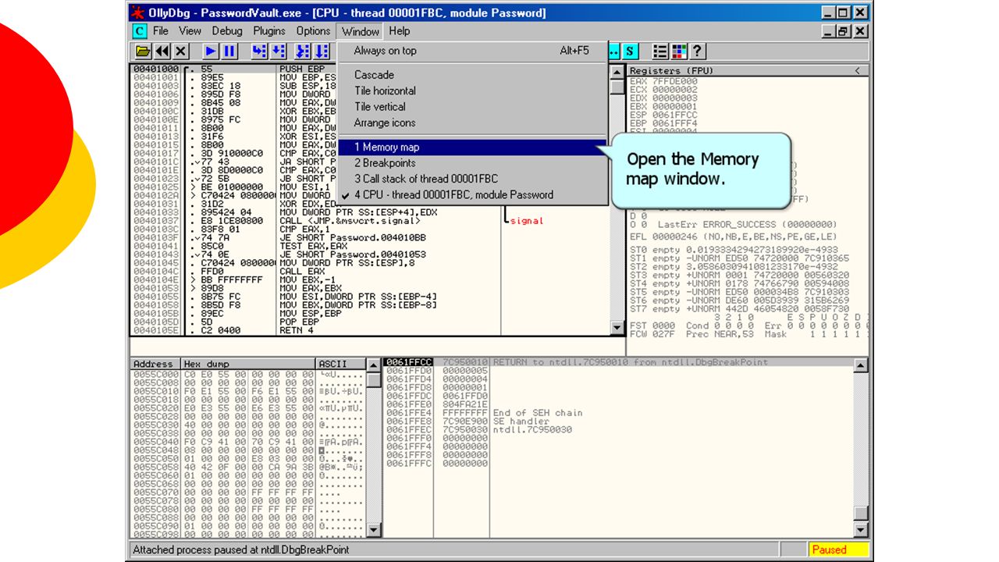The image size is (999, 562).
Task: Select highlighted address 00401000 in disassembly
Action: pyautogui.click(x=157, y=69)
